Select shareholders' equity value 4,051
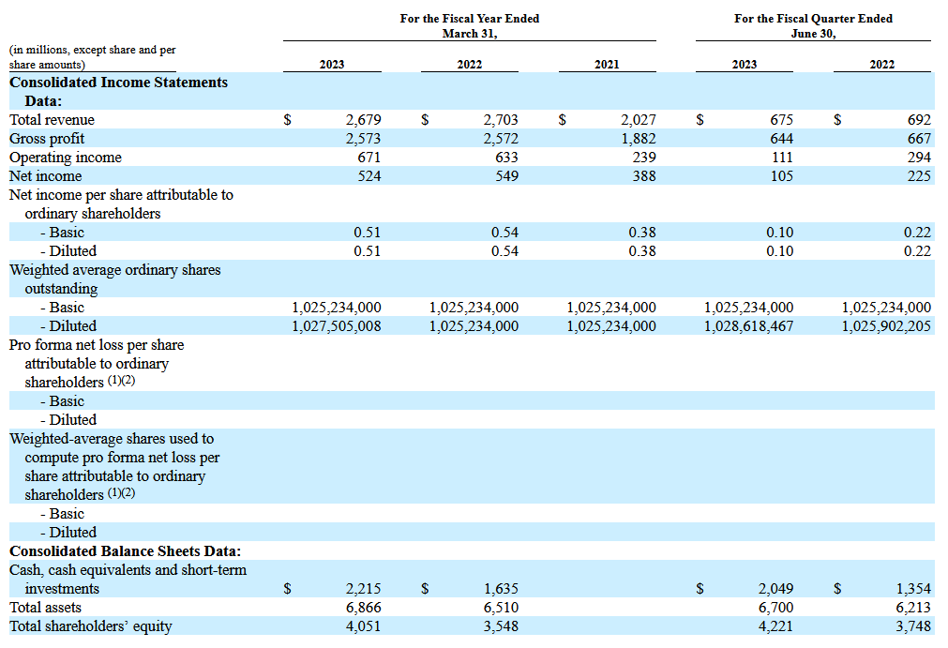The height and width of the screenshot is (648, 948). (364, 626)
